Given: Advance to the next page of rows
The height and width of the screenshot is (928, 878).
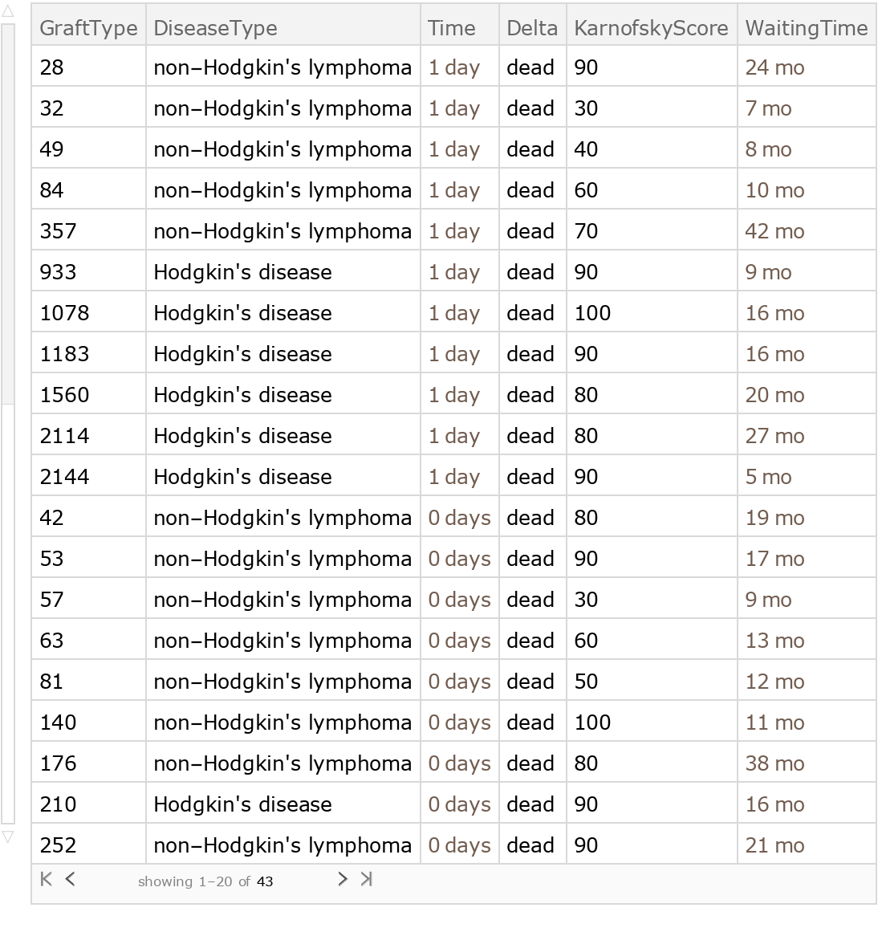Looking at the screenshot, I should 343,879.
